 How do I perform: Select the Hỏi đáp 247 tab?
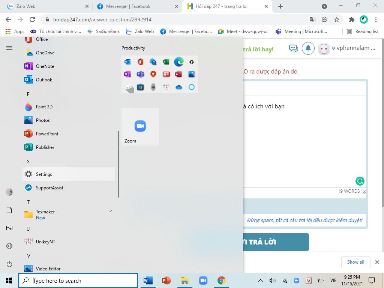pyautogui.click(x=227, y=6)
